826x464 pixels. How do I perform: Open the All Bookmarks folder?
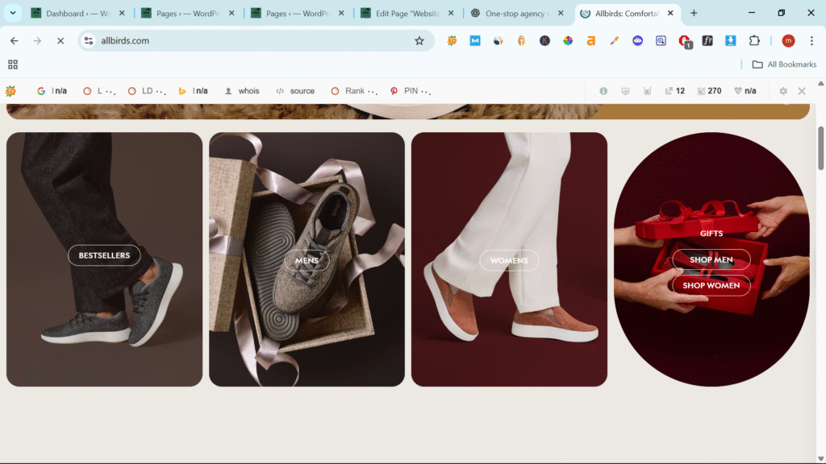tap(784, 64)
